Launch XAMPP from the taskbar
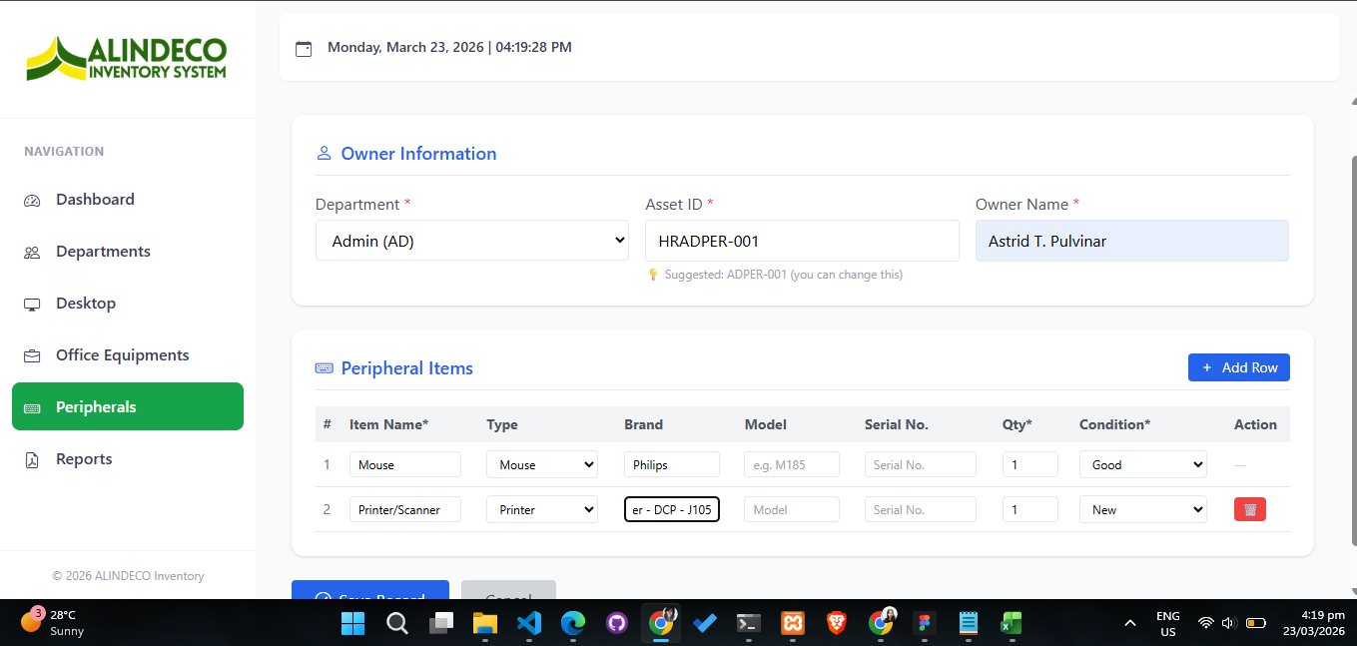 pyautogui.click(x=793, y=623)
